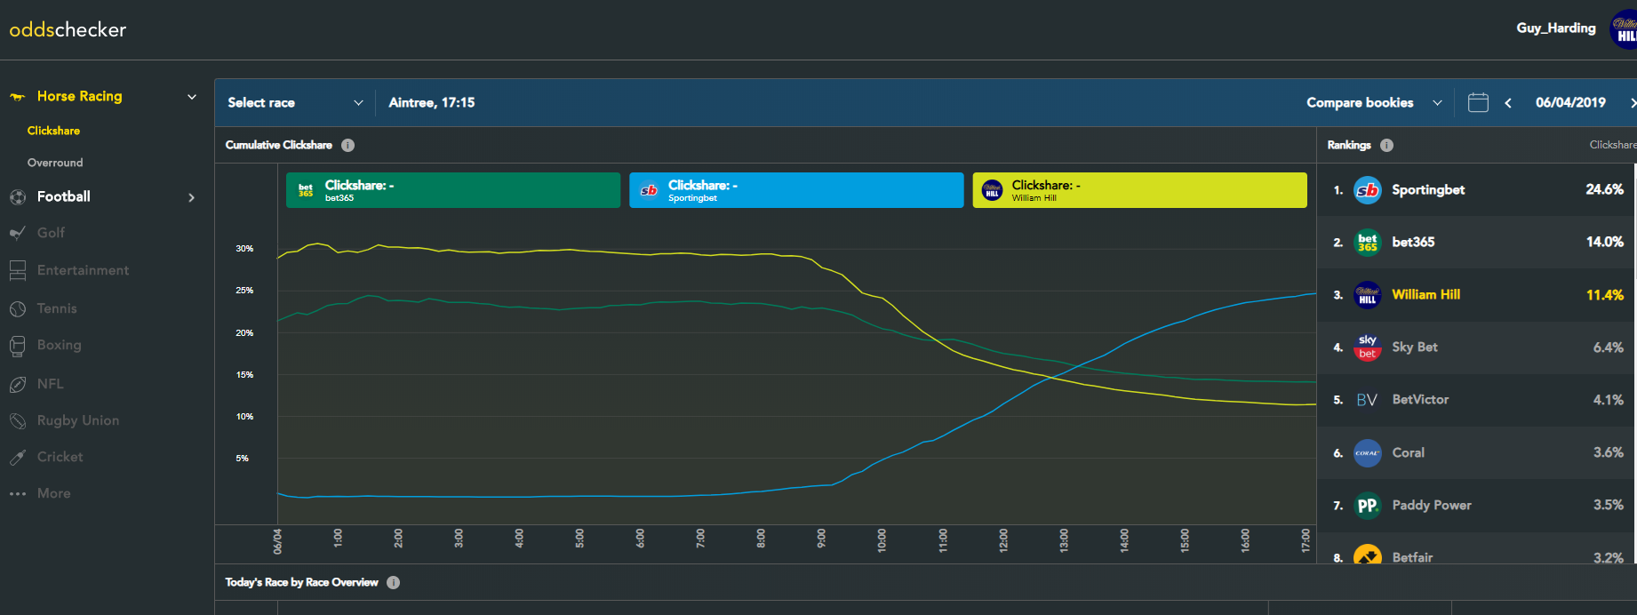Image resolution: width=1637 pixels, height=615 pixels.
Task: Click the Boxing glove icon
Action: (18, 346)
